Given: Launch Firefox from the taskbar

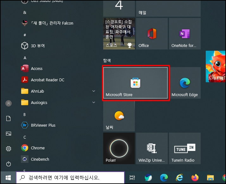Looking at the screenshot, I should click(x=195, y=178).
